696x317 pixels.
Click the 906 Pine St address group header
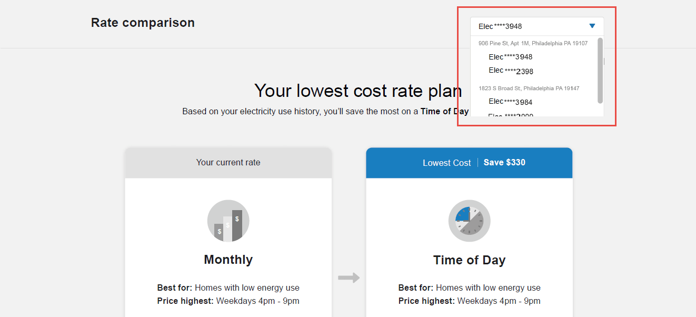point(533,43)
